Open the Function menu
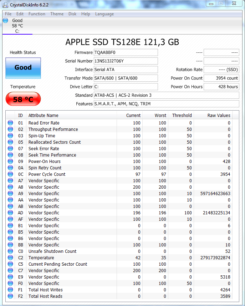The height and width of the screenshot is (306, 245). [x=37, y=14]
